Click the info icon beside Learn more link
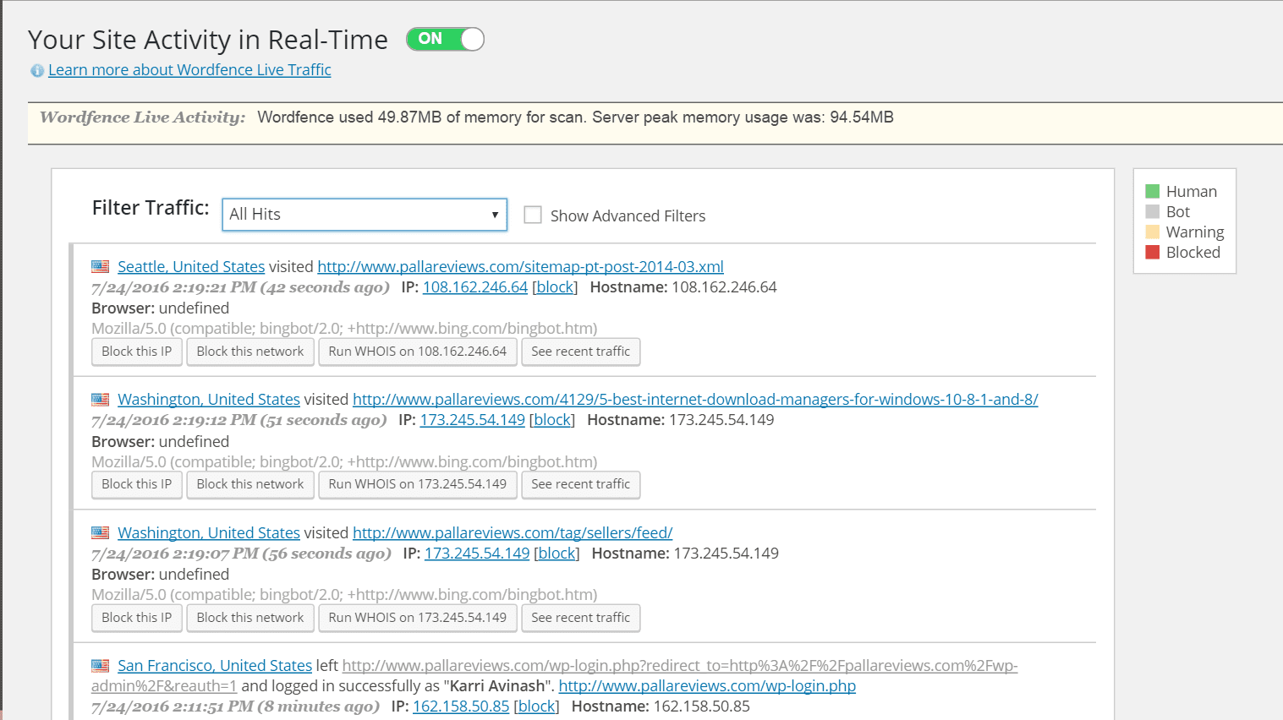 37,71
